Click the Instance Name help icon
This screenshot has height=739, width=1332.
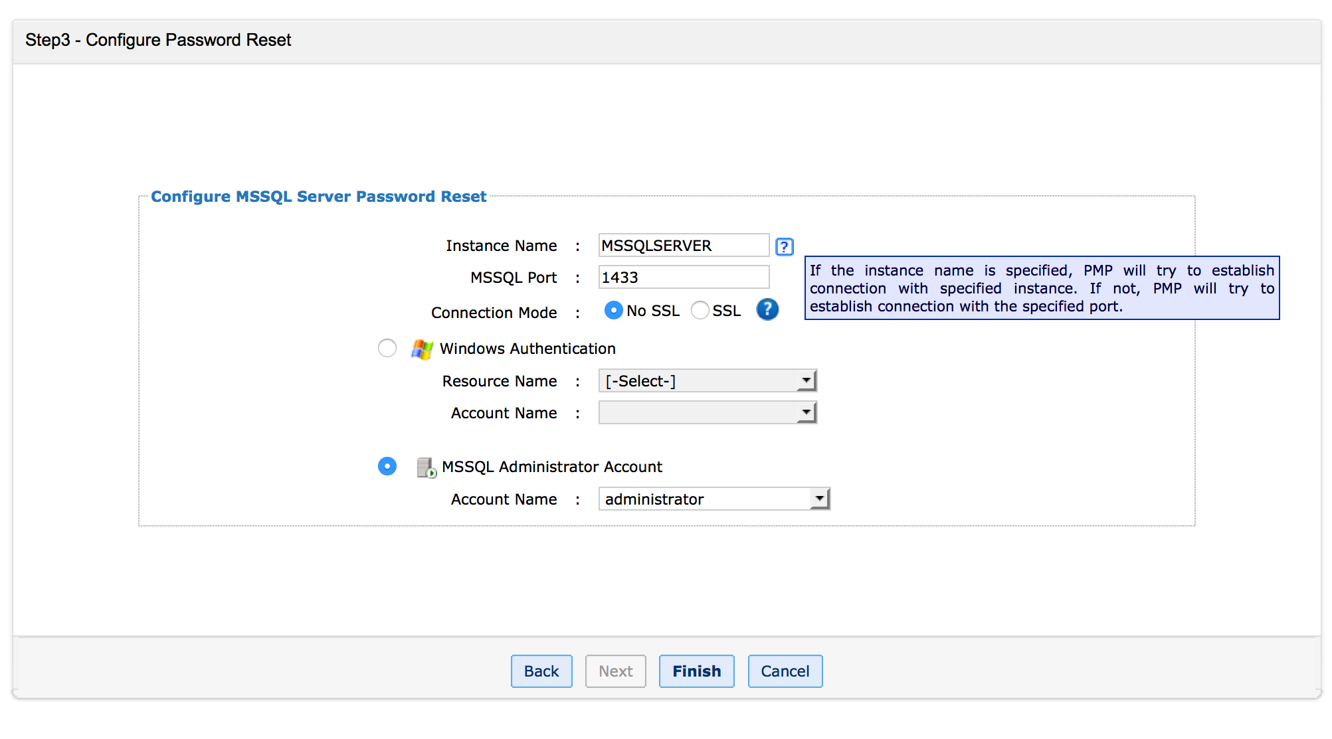click(784, 246)
